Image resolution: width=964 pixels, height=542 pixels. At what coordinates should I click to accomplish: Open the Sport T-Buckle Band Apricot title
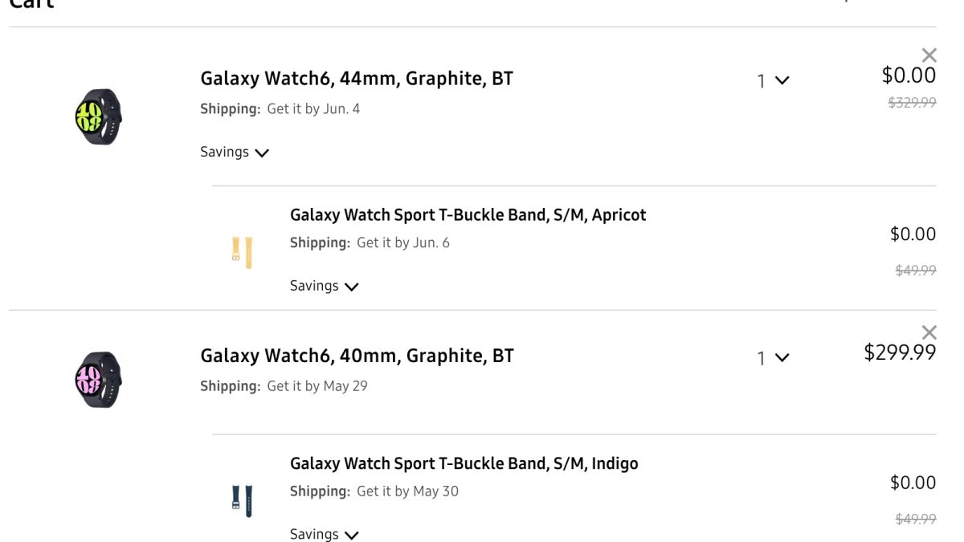pos(468,215)
